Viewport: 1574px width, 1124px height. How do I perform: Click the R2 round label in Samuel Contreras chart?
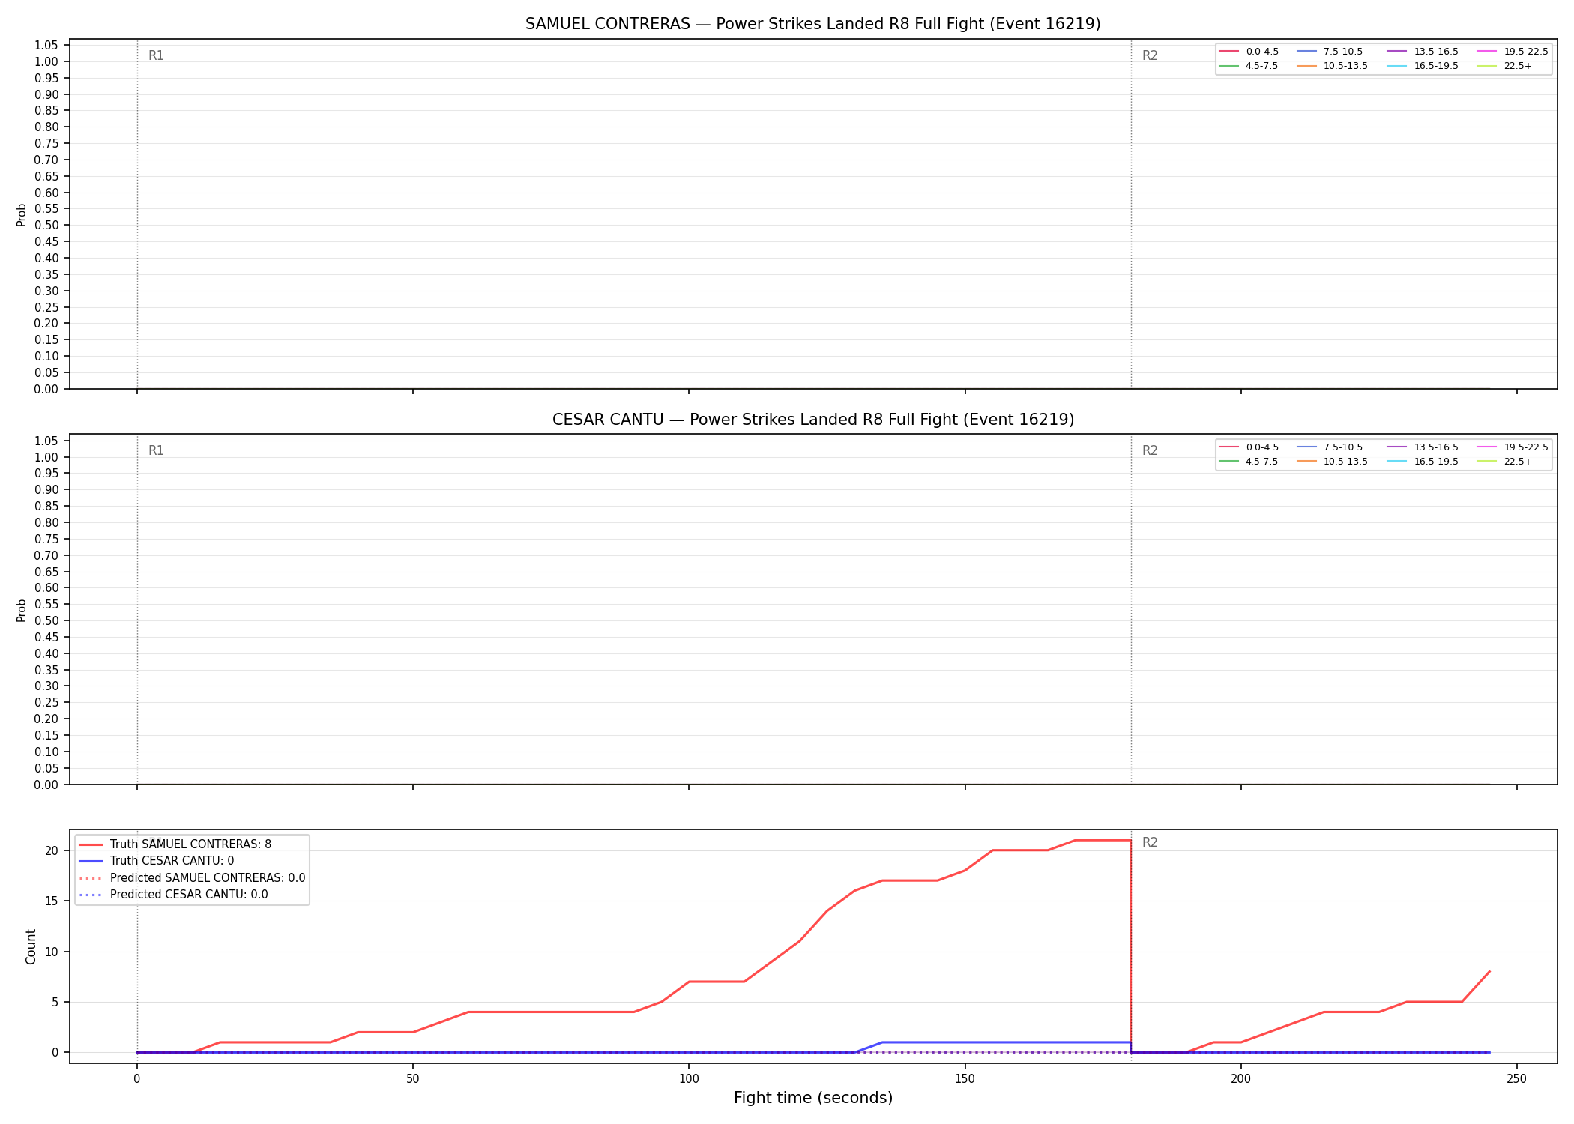tap(1150, 55)
